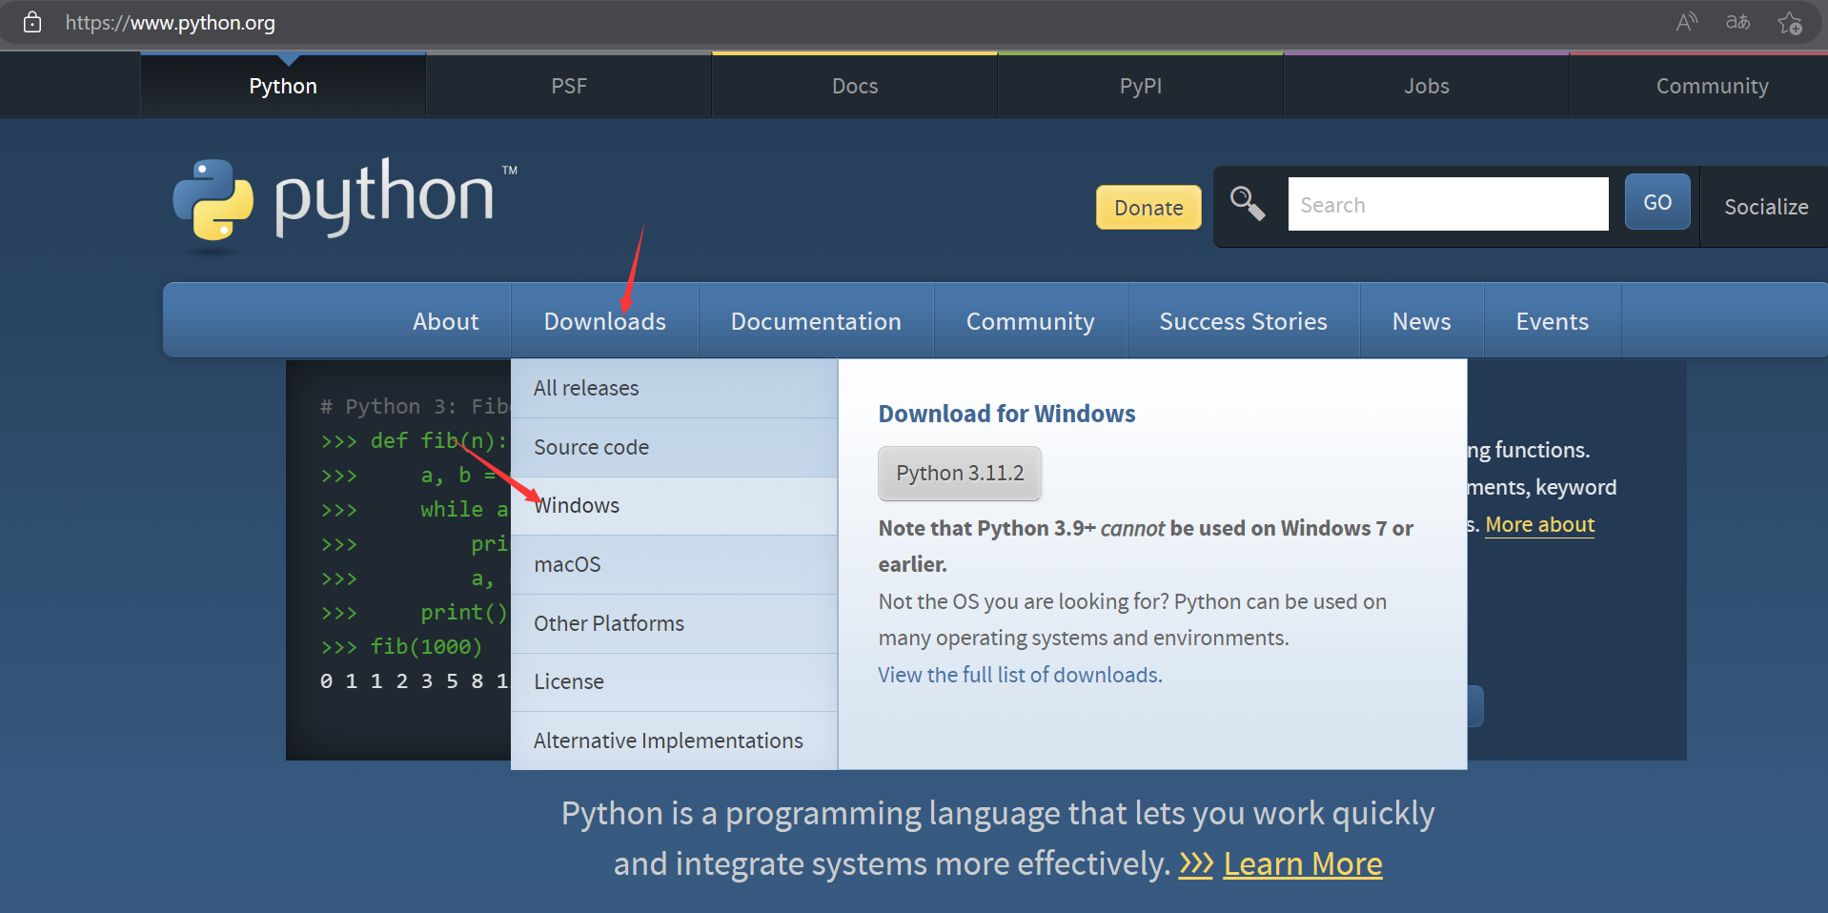Screen dimensions: 1828x913
Task: Click the Python 3.11.2 download button
Action: pyautogui.click(x=960, y=473)
